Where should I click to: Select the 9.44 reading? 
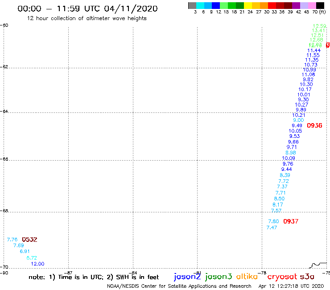(286, 170)
